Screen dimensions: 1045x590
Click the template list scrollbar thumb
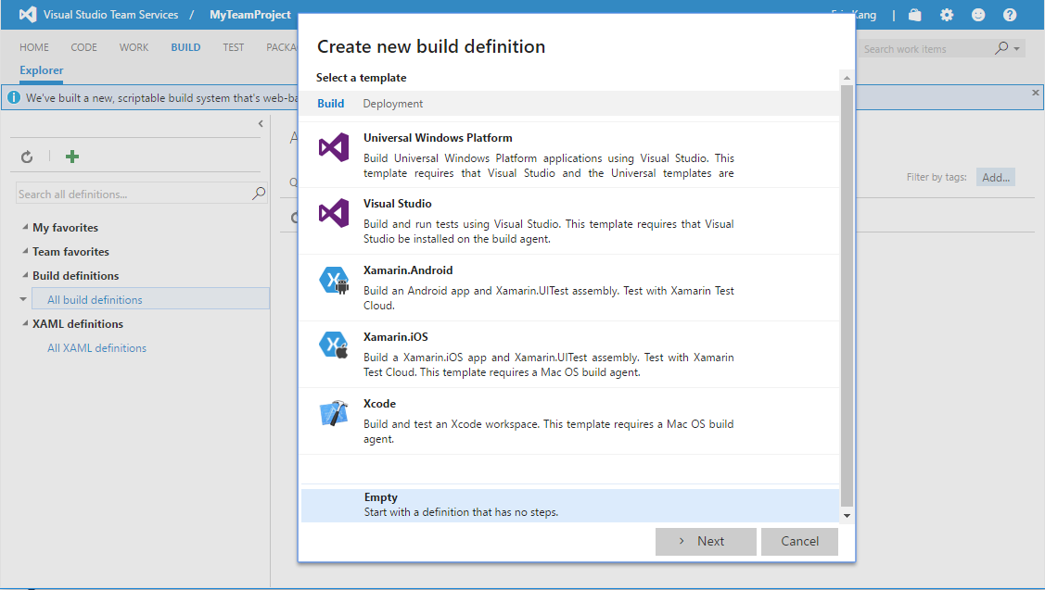pyautogui.click(x=847, y=295)
